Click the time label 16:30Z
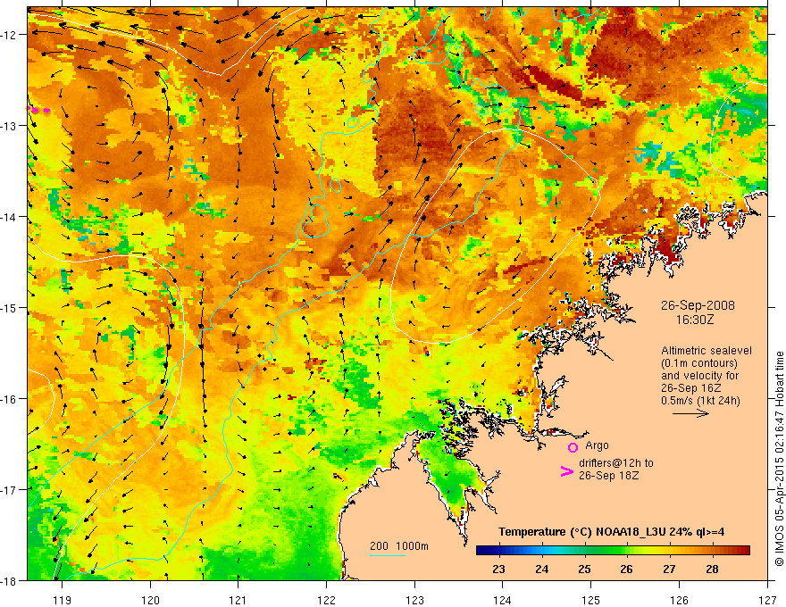 click(694, 320)
